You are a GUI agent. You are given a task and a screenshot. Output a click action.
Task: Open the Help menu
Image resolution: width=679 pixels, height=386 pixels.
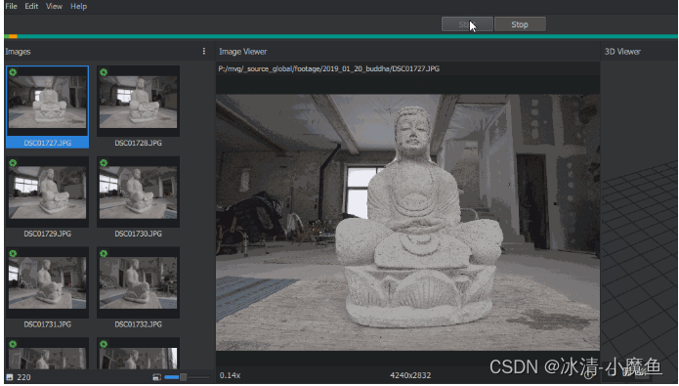(x=79, y=6)
